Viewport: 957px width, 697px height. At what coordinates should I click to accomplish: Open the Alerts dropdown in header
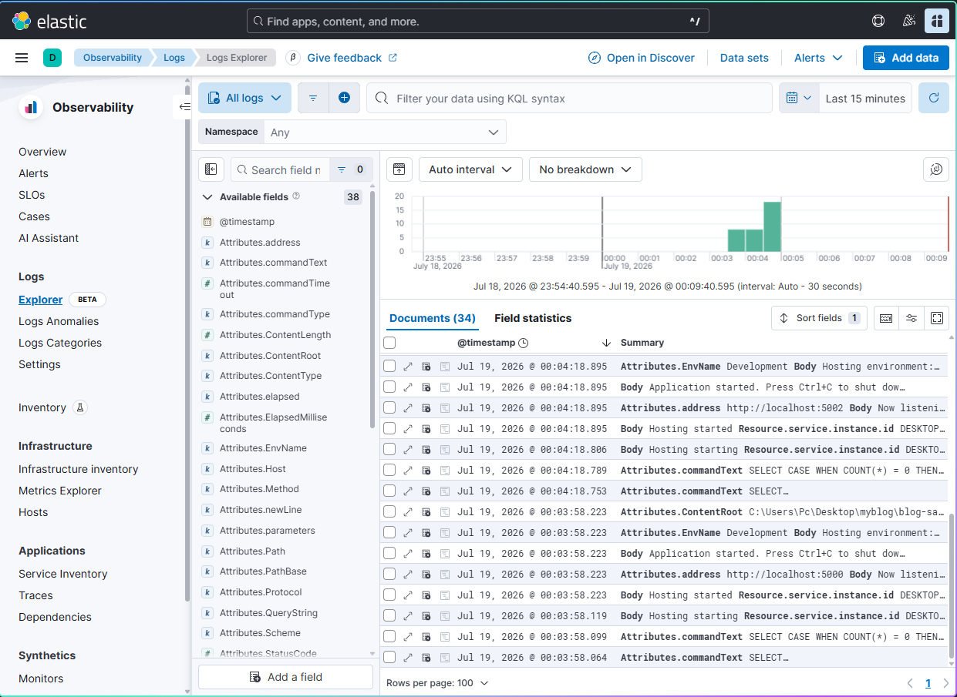(818, 58)
